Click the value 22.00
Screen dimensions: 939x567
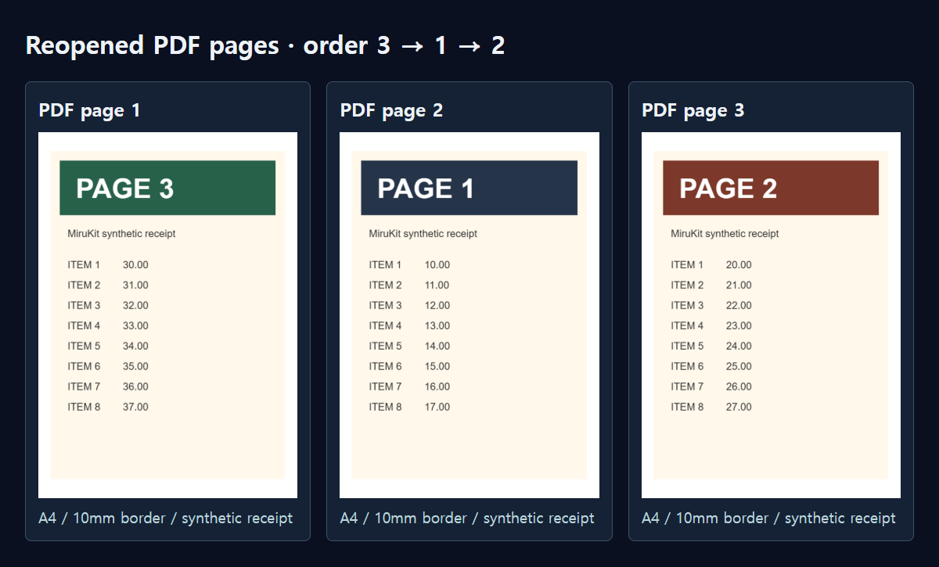(739, 306)
